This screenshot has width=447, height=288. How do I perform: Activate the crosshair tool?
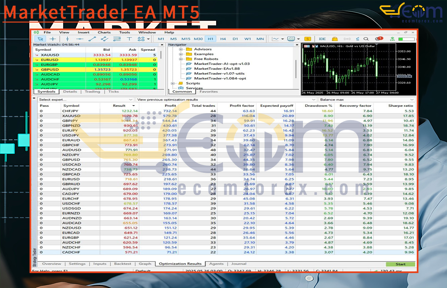[x=52, y=39]
